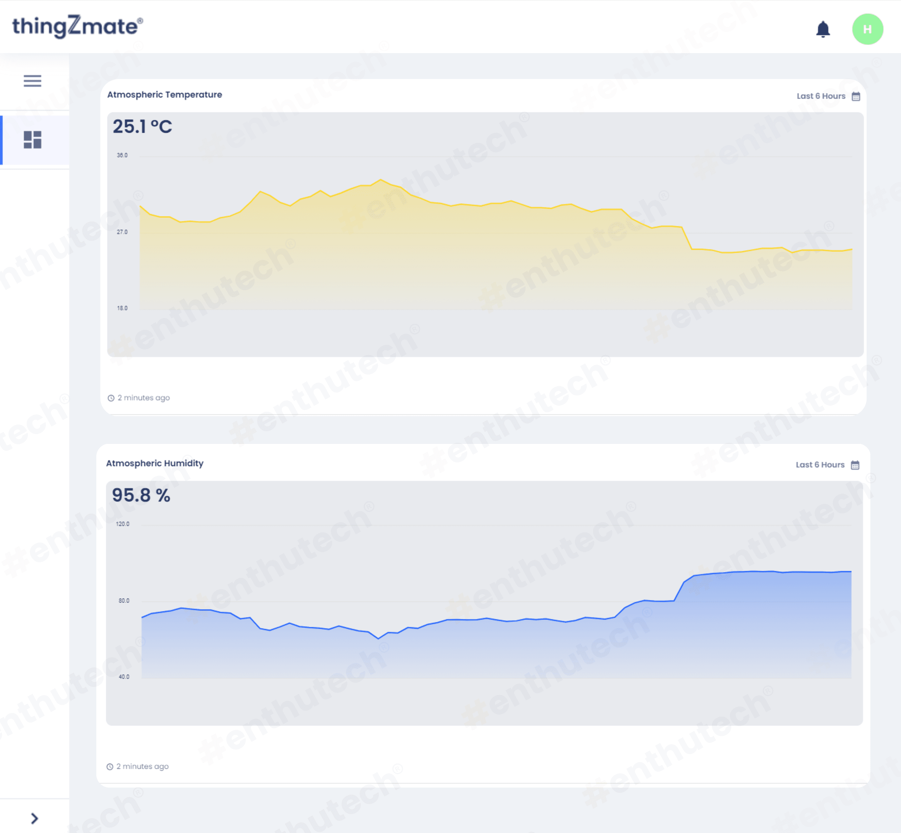The height and width of the screenshot is (833, 901).
Task: Open Last 6 Hours range for humidity
Action: coord(819,465)
